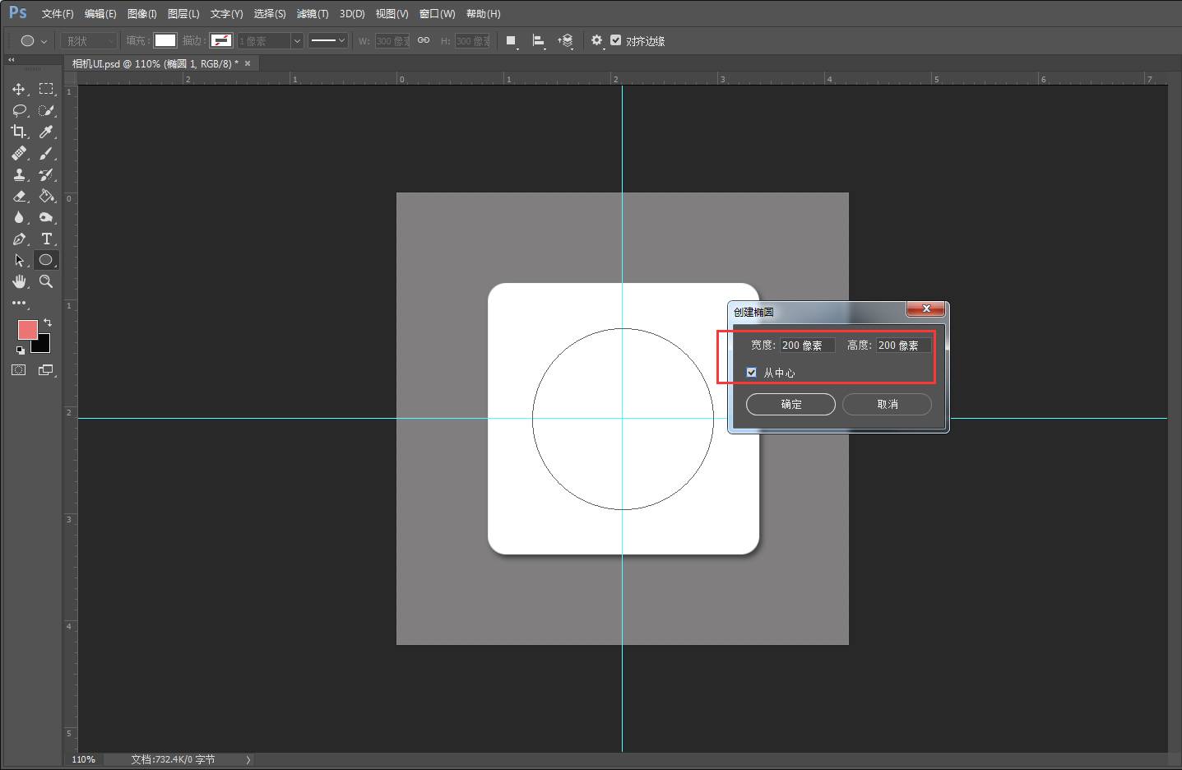The image size is (1182, 770).
Task: Click the 取消 button
Action: click(887, 404)
